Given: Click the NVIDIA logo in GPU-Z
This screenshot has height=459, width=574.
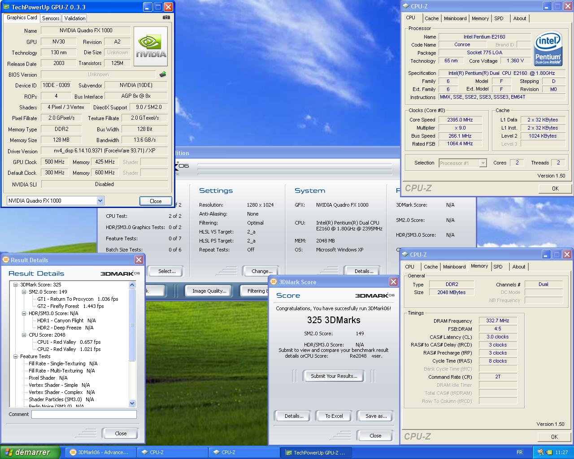Looking at the screenshot, I should pyautogui.click(x=151, y=46).
